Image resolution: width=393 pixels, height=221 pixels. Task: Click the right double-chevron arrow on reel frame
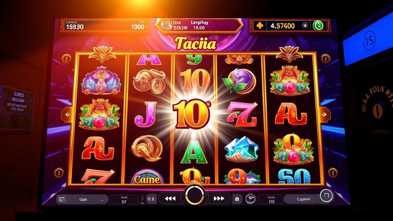coord(324,115)
